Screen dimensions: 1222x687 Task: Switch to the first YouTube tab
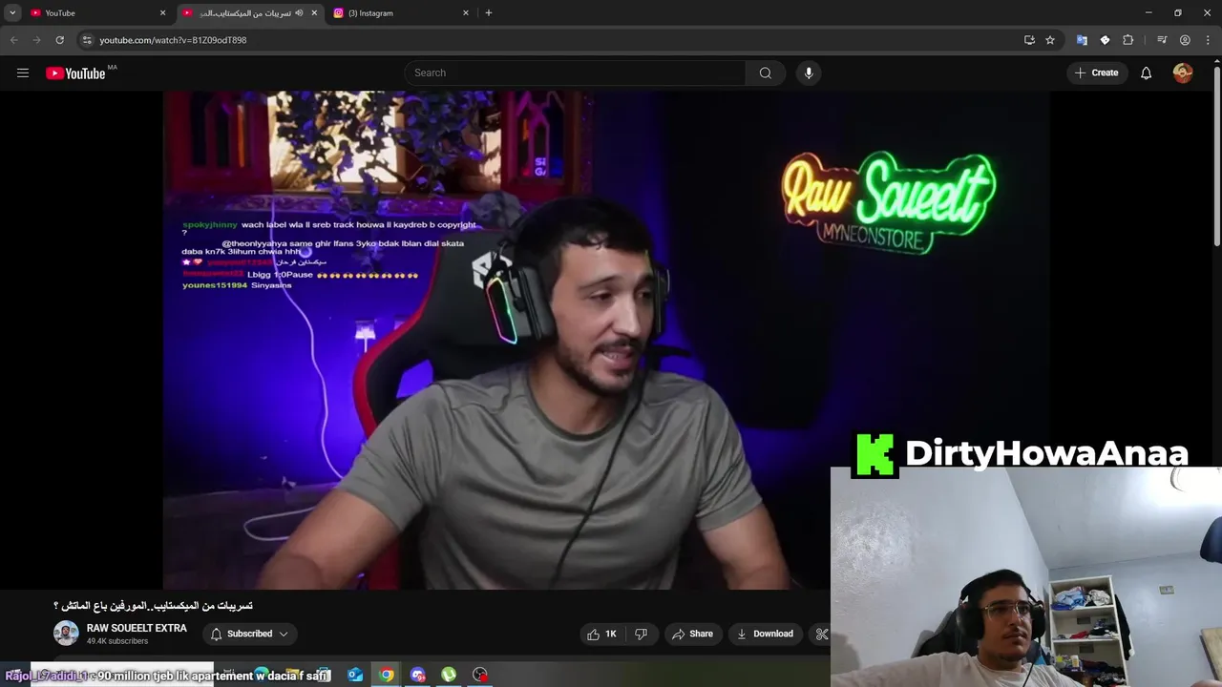pyautogui.click(x=97, y=13)
